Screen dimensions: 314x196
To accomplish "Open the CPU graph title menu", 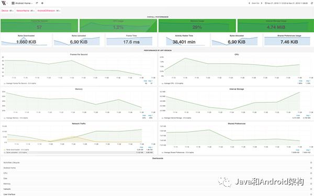I will point(237,54).
